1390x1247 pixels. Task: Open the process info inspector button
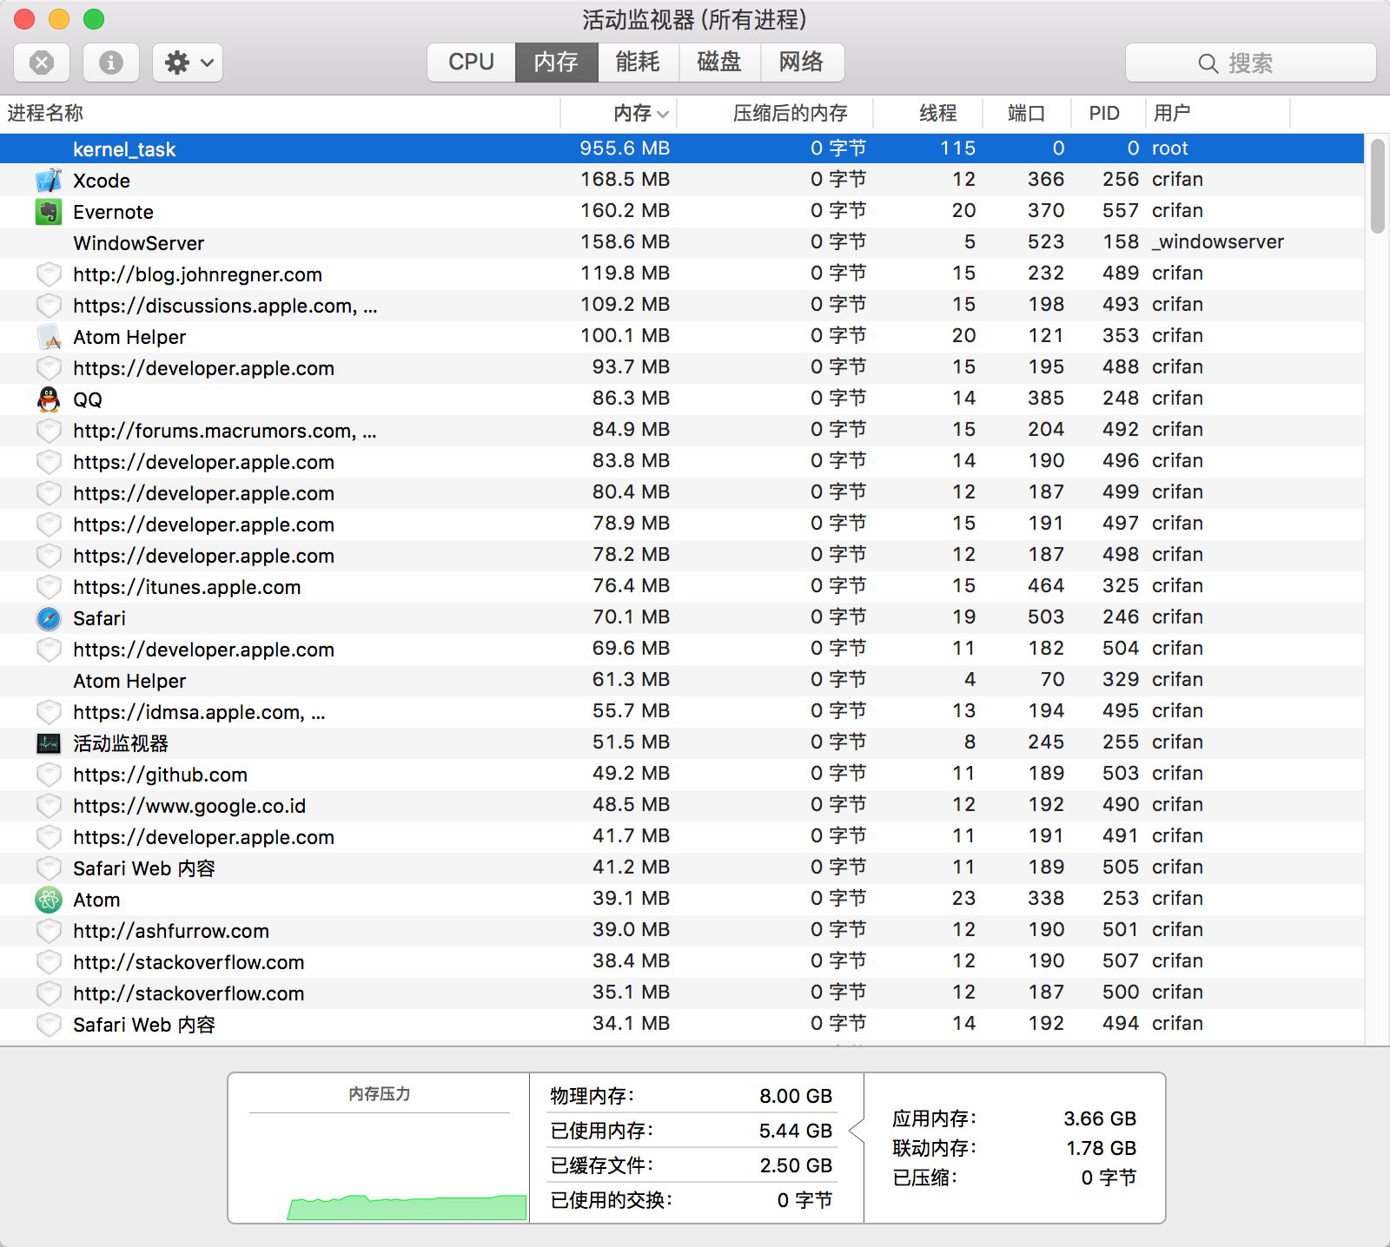(x=111, y=63)
